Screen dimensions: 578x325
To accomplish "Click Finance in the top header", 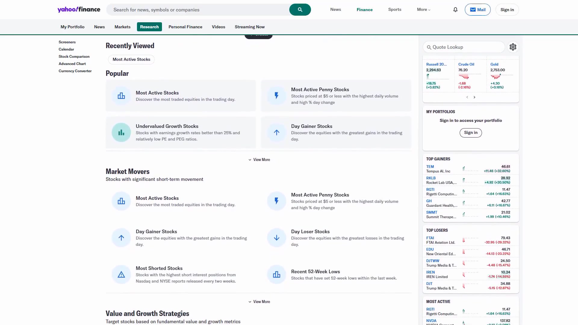I will (x=365, y=10).
